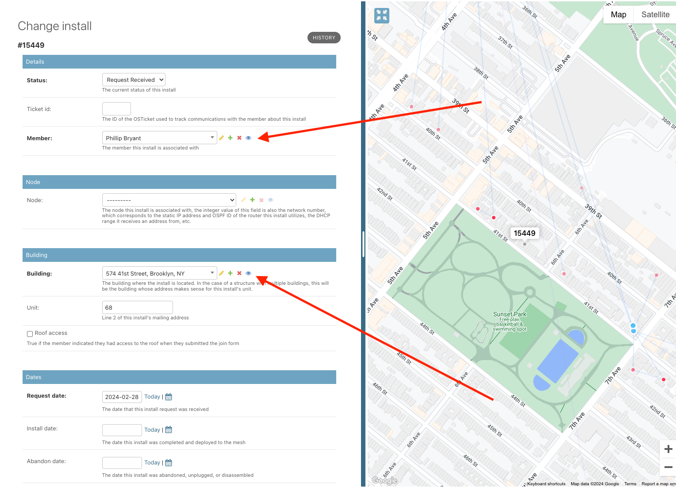The width and height of the screenshot is (676, 491).
Task: Zoom out on the map
Action: click(x=668, y=467)
